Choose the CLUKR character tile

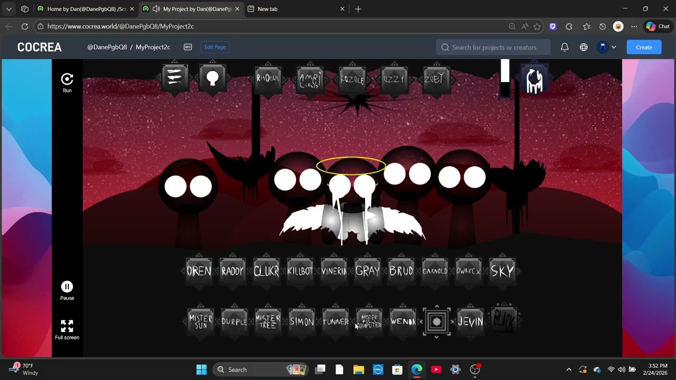click(267, 271)
